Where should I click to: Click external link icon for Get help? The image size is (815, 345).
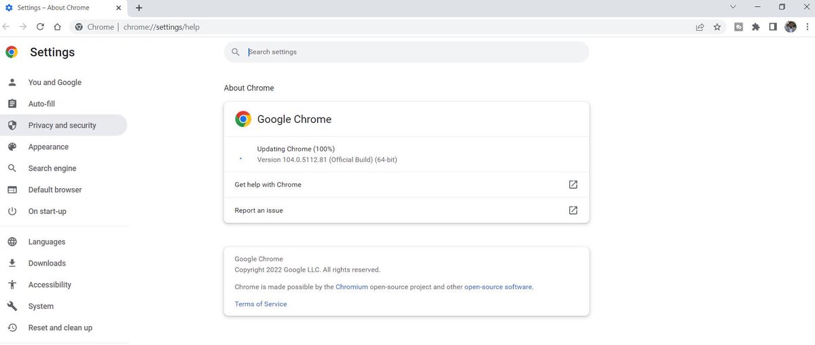pos(573,185)
